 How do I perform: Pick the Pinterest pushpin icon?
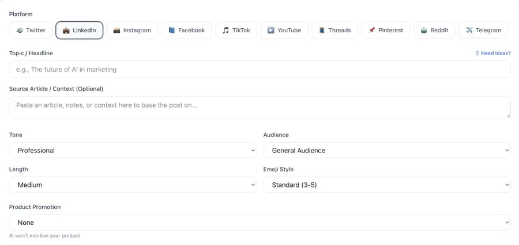click(372, 30)
